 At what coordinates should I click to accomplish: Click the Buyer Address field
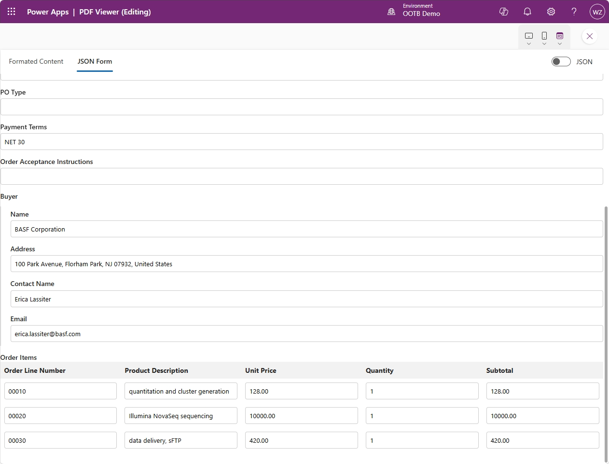tap(306, 263)
